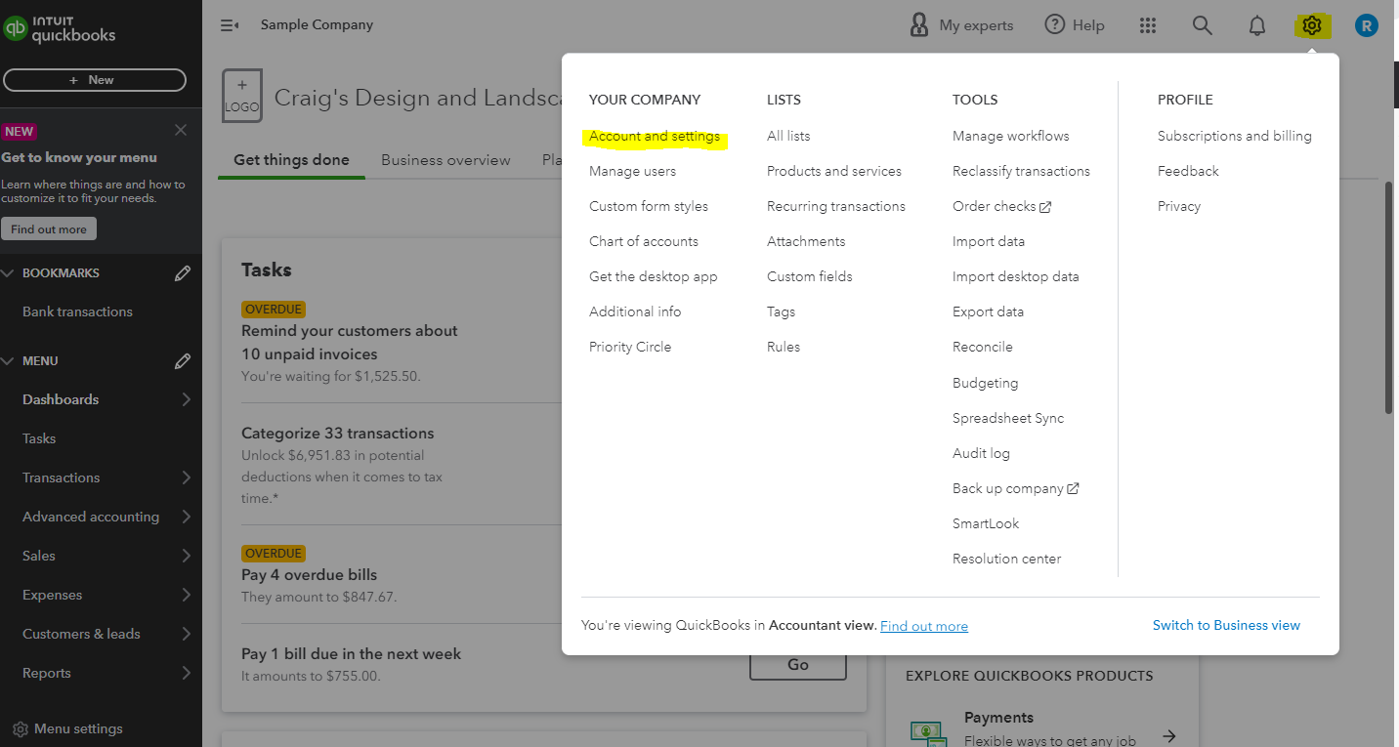Open the Rules list
1399x747 pixels.
coord(784,347)
